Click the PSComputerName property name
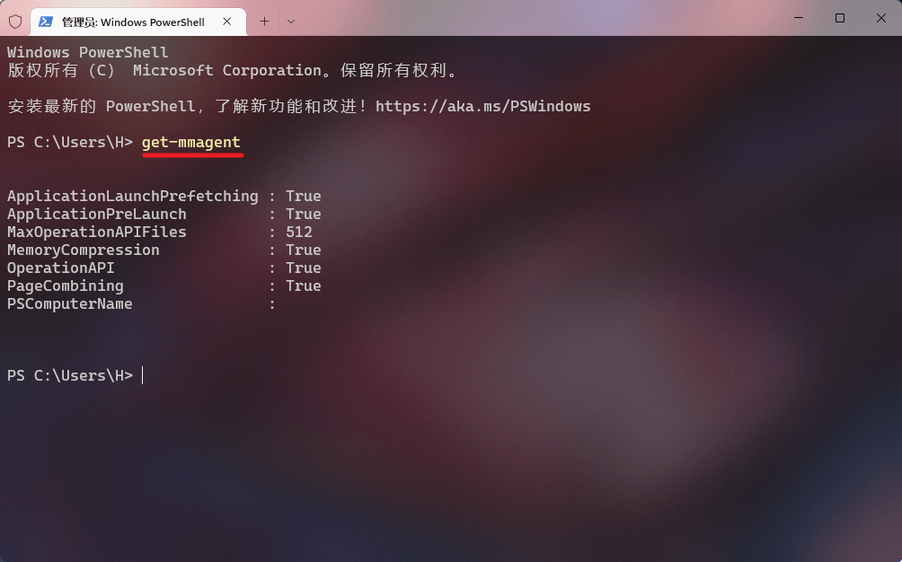The image size is (902, 562). (x=69, y=304)
